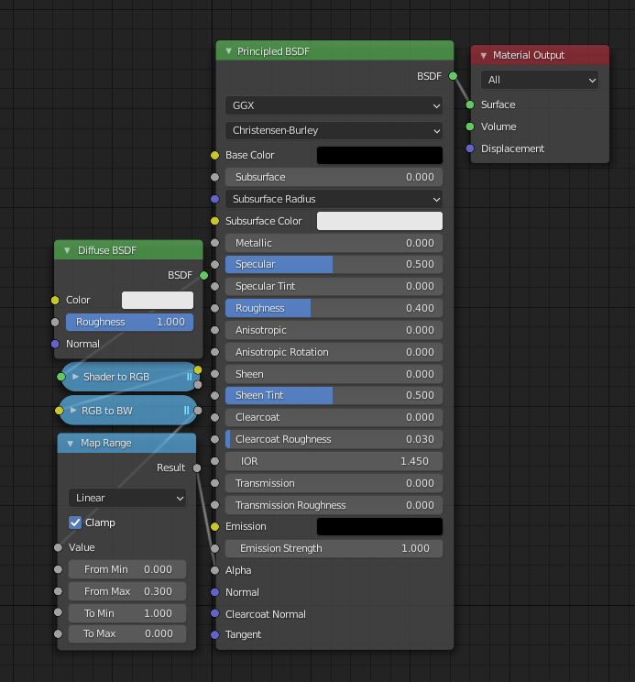Click the Shader to RGB green input socket
This screenshot has width=635, height=682.
[x=60, y=377]
